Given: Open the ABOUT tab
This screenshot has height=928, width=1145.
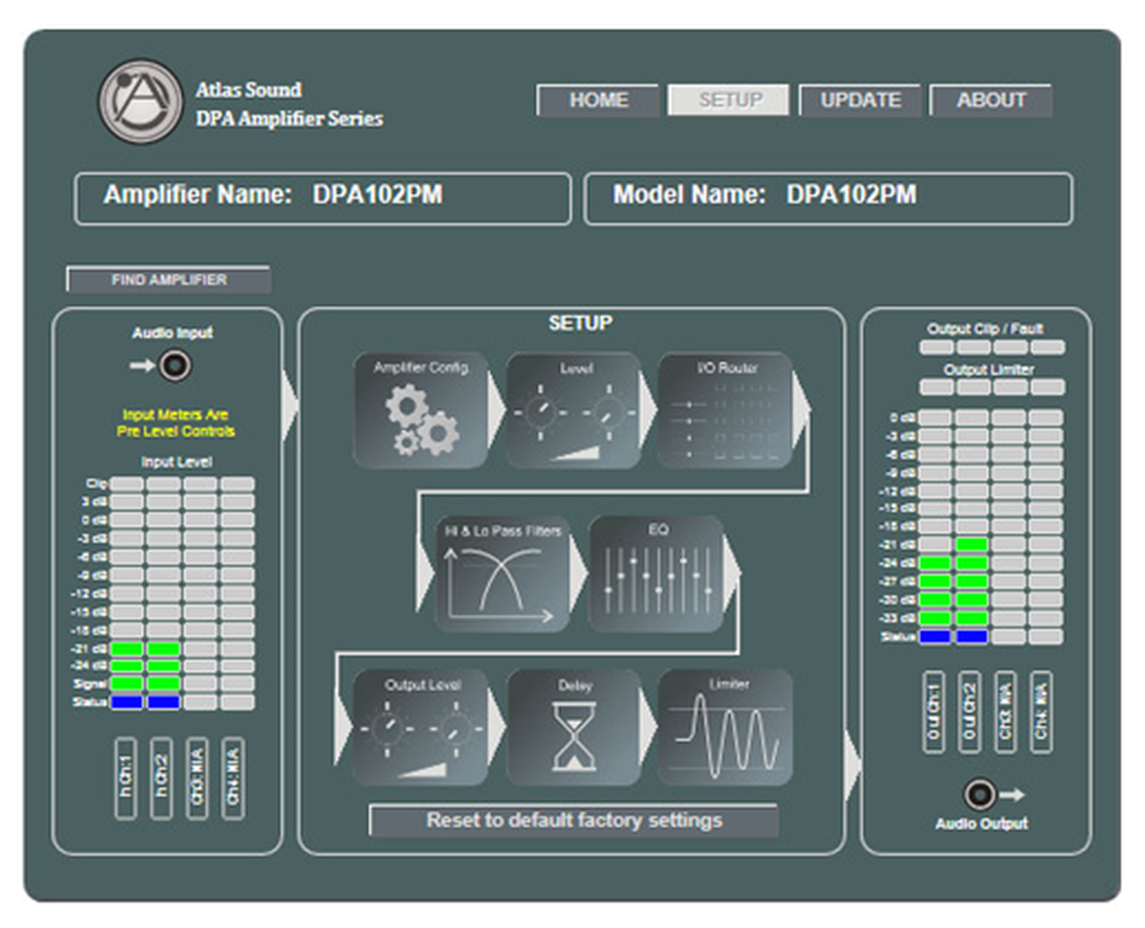Looking at the screenshot, I should point(990,100).
